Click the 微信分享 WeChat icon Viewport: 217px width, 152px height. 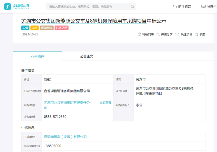pyautogui.click(x=158, y=34)
